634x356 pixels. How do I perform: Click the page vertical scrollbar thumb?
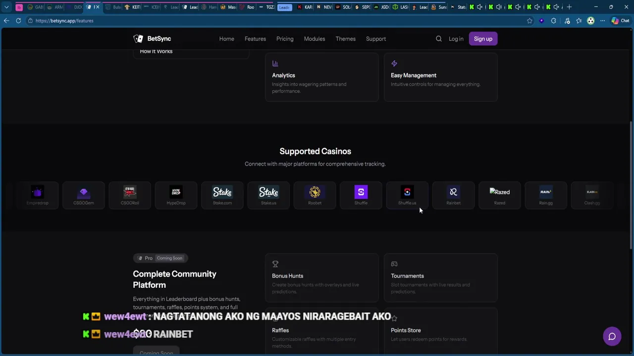click(631, 185)
